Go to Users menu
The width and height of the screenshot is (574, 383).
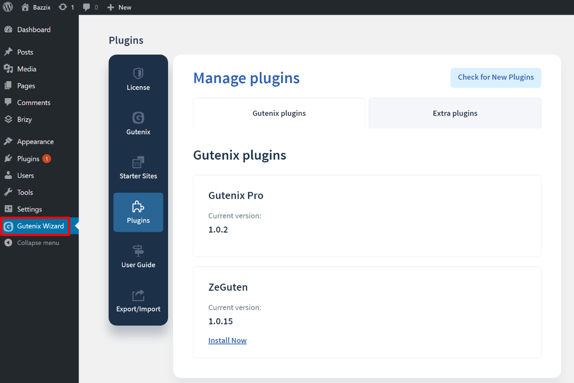click(x=39, y=175)
